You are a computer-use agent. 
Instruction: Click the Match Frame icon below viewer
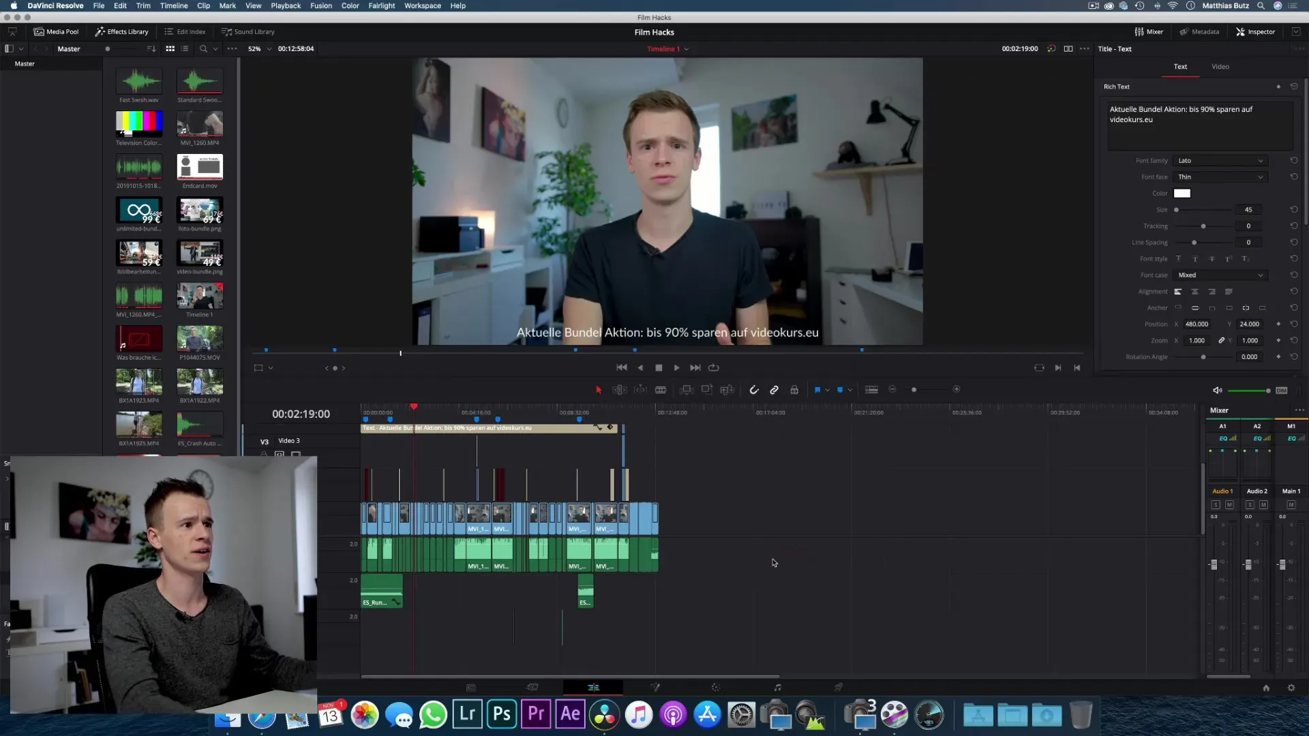click(1039, 367)
